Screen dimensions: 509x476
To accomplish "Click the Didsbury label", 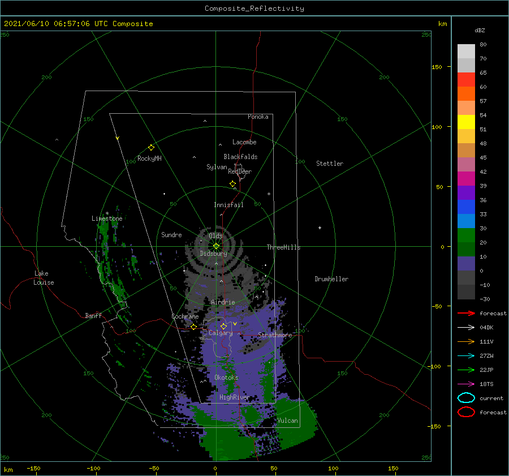I will point(213,254).
